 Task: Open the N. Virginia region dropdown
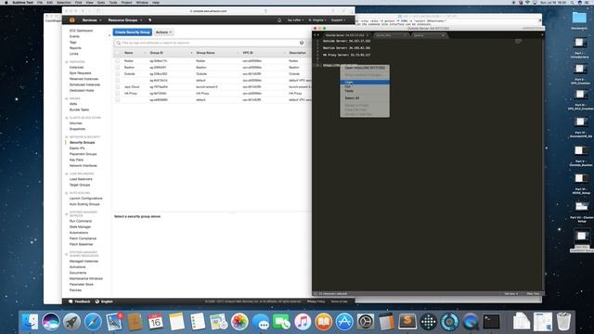pos(317,20)
